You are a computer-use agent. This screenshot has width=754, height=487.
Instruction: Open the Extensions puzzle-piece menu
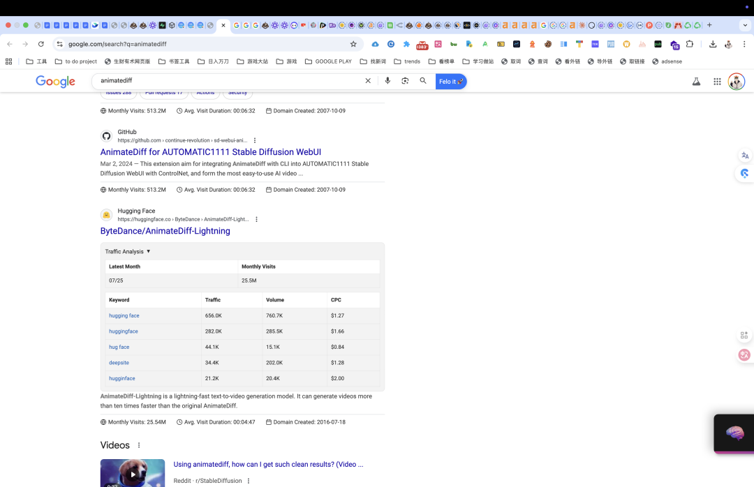[x=690, y=44]
